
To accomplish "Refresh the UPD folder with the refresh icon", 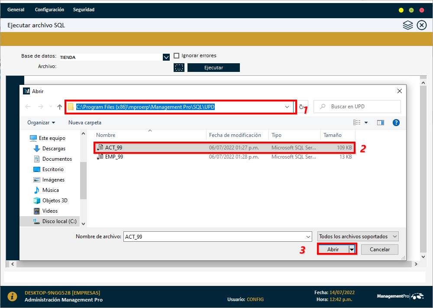I will tap(302, 107).
